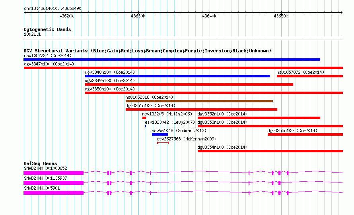Click the 43630k ruler position label
Viewport: 354px width, 215px height.
(138, 16)
